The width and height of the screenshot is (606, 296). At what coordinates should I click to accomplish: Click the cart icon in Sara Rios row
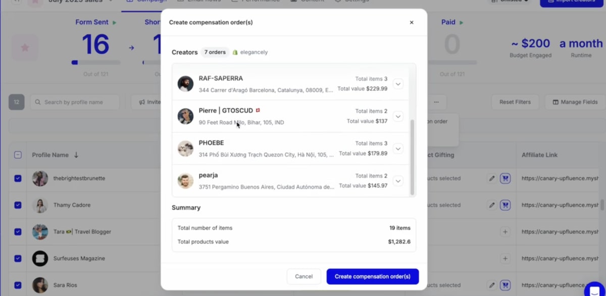(505, 285)
